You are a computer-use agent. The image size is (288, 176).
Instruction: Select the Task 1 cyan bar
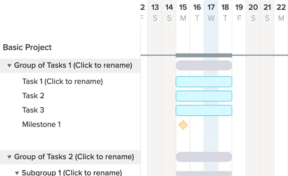pyautogui.click(x=204, y=82)
